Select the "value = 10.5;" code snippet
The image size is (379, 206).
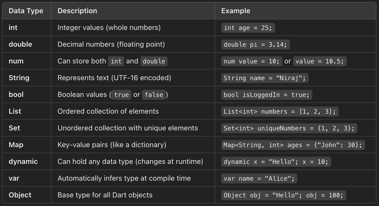coord(319,61)
